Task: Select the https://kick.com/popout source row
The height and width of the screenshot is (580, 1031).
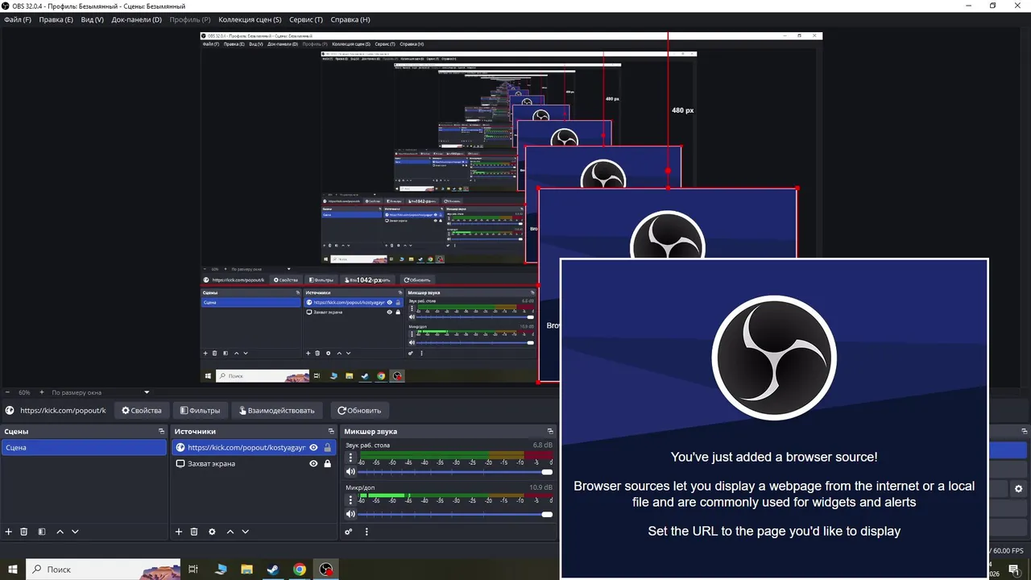Action: pos(253,448)
